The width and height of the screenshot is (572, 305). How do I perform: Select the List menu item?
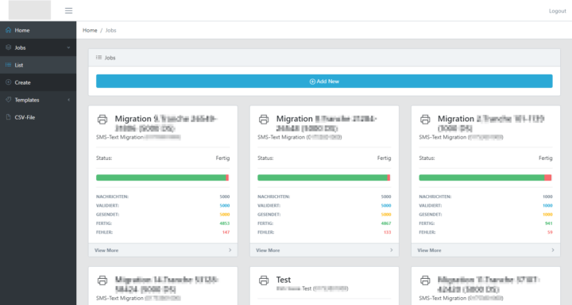38,65
